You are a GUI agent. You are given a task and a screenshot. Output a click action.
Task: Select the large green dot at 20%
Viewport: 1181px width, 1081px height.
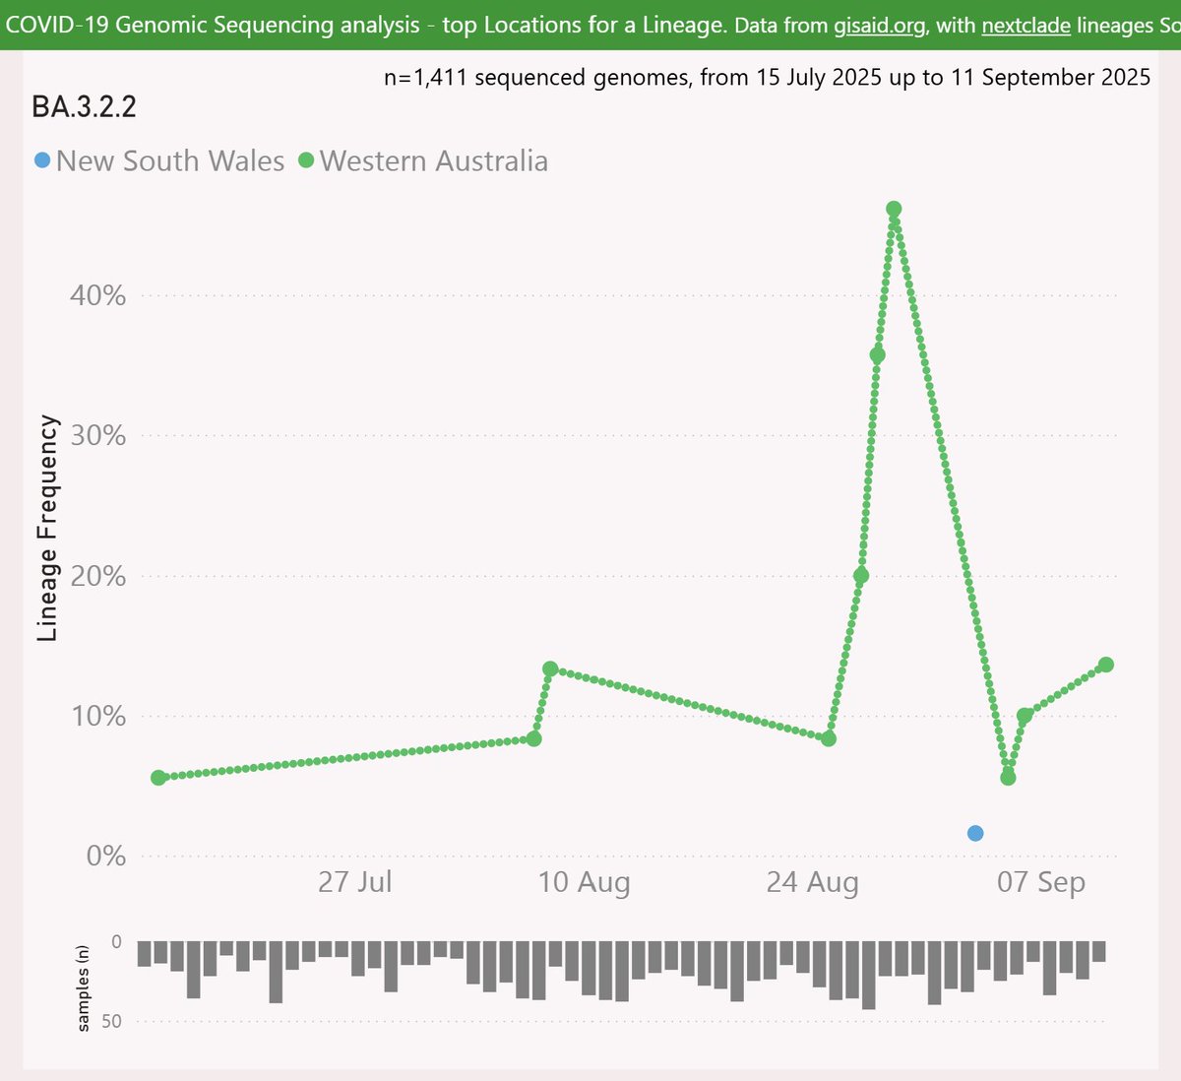tap(860, 573)
